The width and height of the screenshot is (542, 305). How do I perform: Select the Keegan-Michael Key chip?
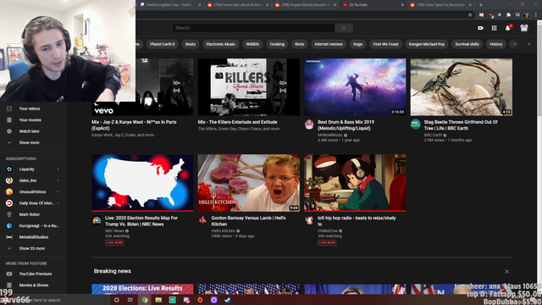[x=427, y=44]
